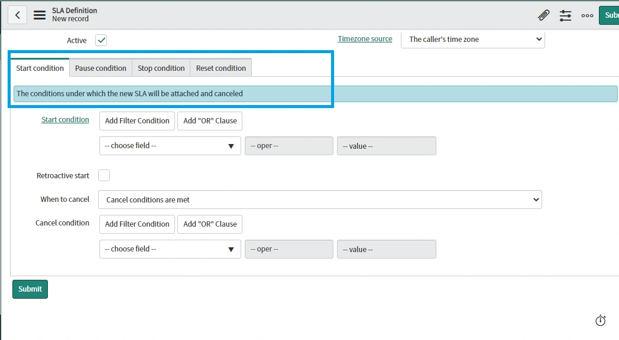Switch to the Reset condition tab
The height and width of the screenshot is (340, 619).
(x=221, y=68)
